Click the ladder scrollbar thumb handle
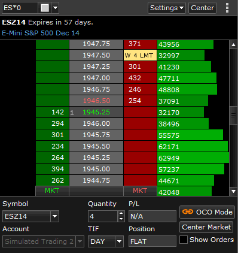The height and width of the screenshot is (254, 238). coord(233,116)
